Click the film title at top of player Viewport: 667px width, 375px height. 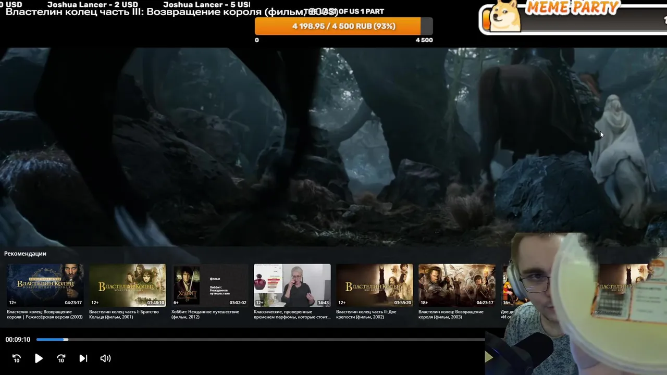(x=172, y=12)
